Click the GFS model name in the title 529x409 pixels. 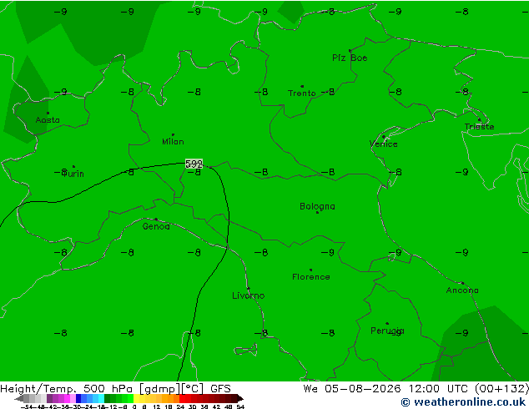point(220,389)
